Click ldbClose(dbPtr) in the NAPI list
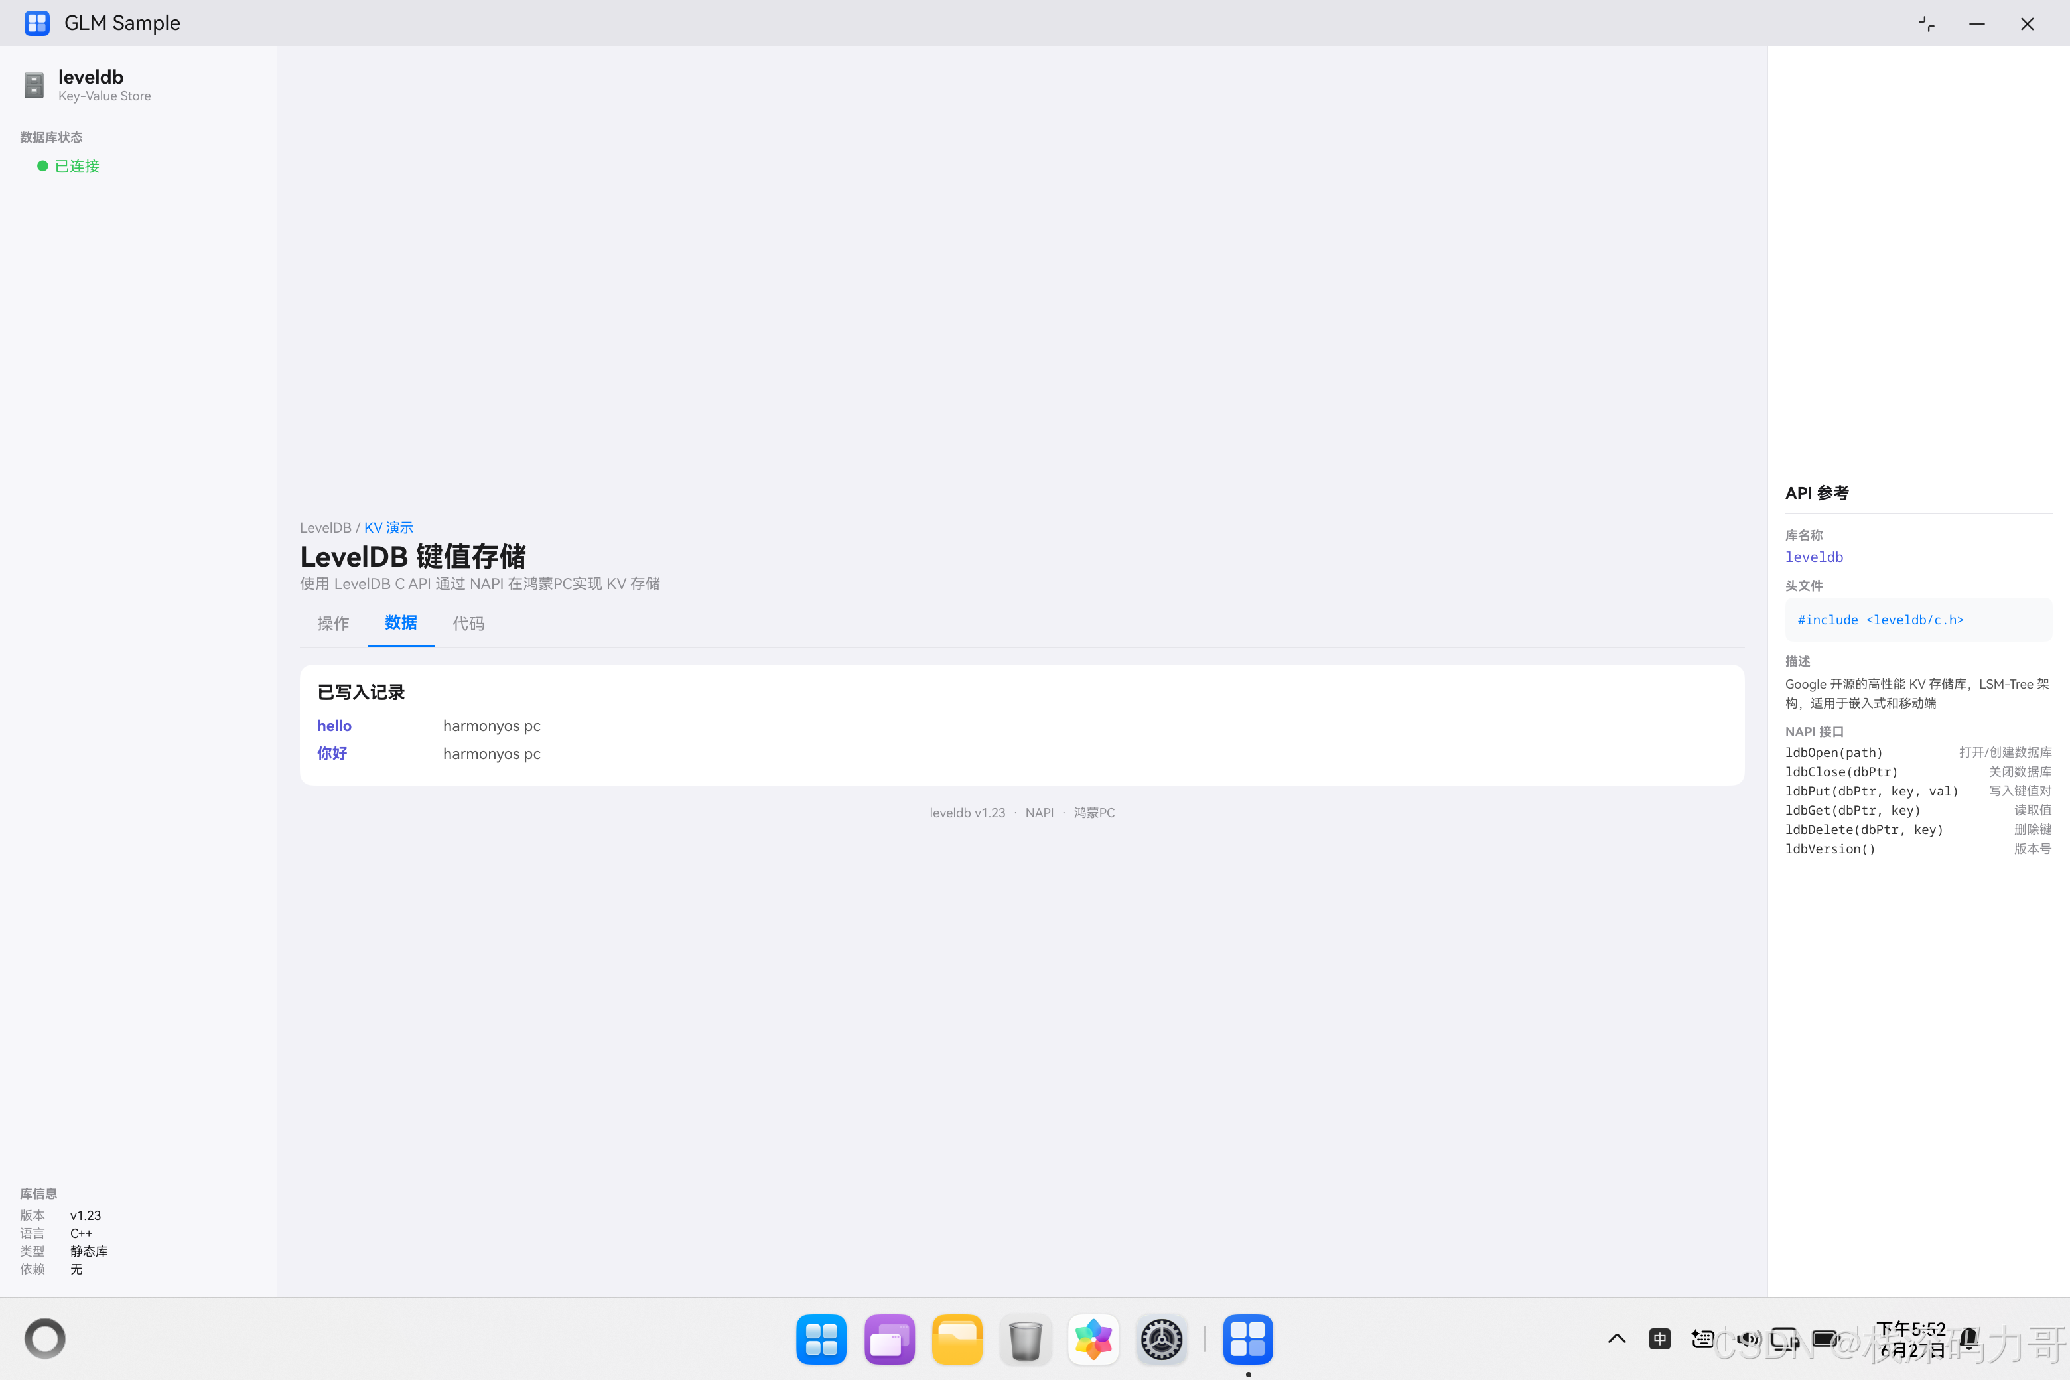This screenshot has width=2070, height=1380. tap(1841, 772)
